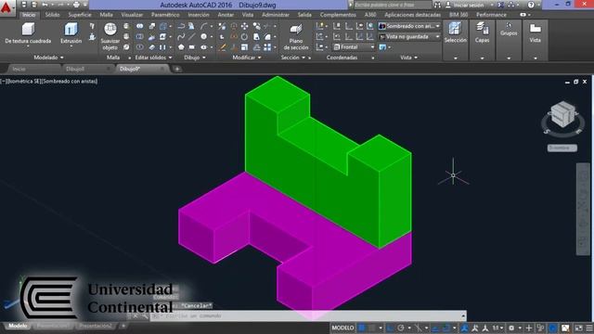Click the Undo arrow in quick access toolbar
The image size is (594, 334).
click(45, 5)
